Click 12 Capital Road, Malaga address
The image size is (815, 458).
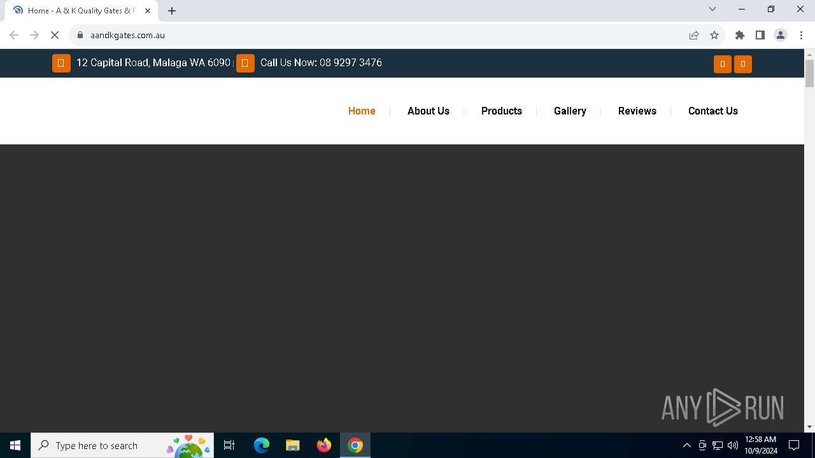pyautogui.click(x=153, y=63)
